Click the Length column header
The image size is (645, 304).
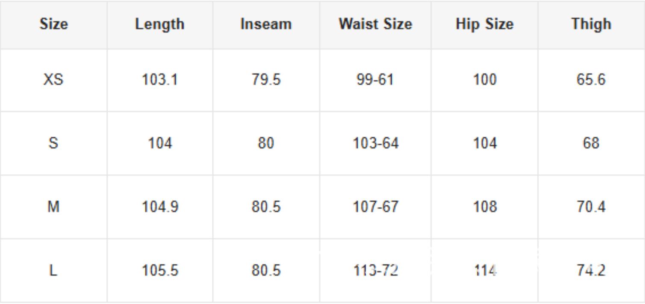coord(160,24)
